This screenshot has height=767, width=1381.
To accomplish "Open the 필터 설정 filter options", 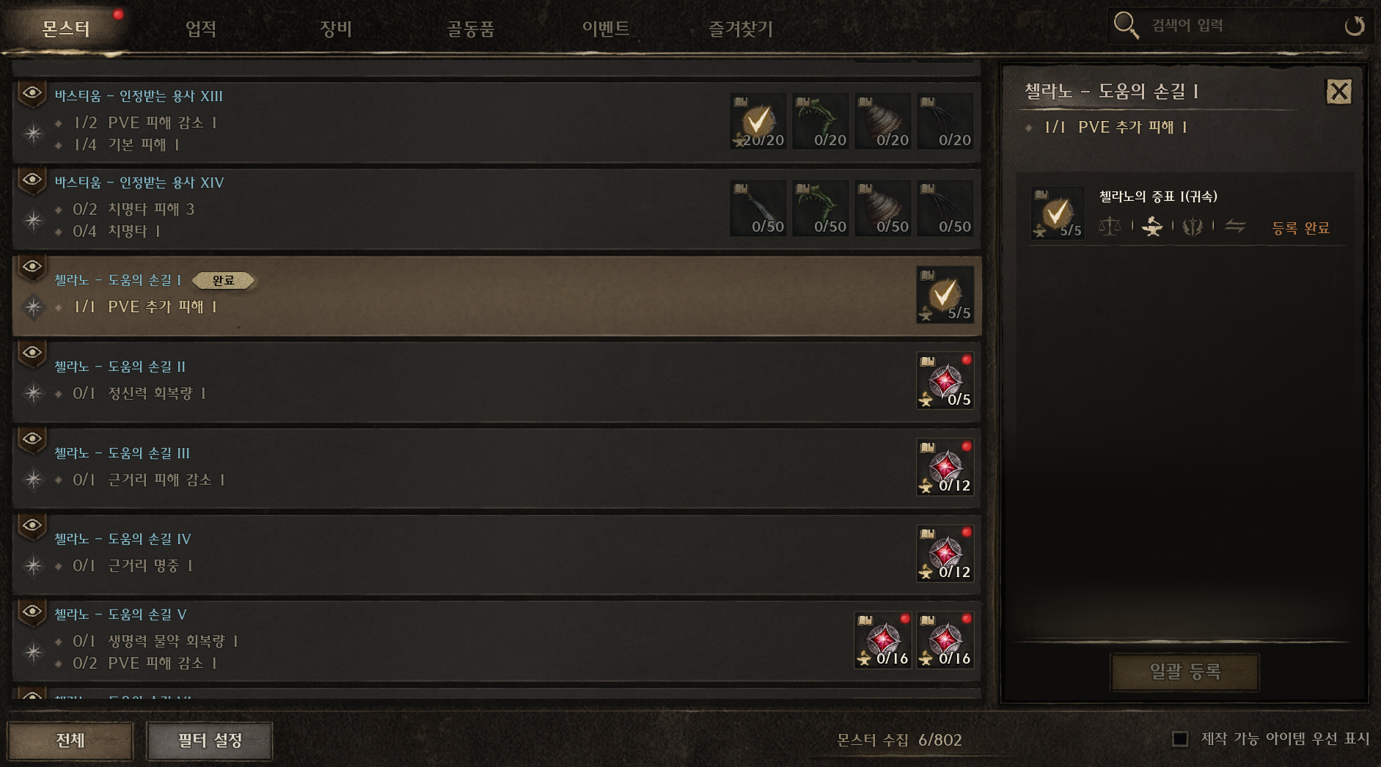I will tap(210, 741).
